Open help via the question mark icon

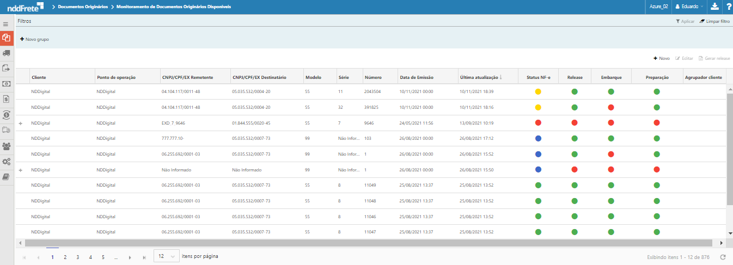(x=728, y=7)
